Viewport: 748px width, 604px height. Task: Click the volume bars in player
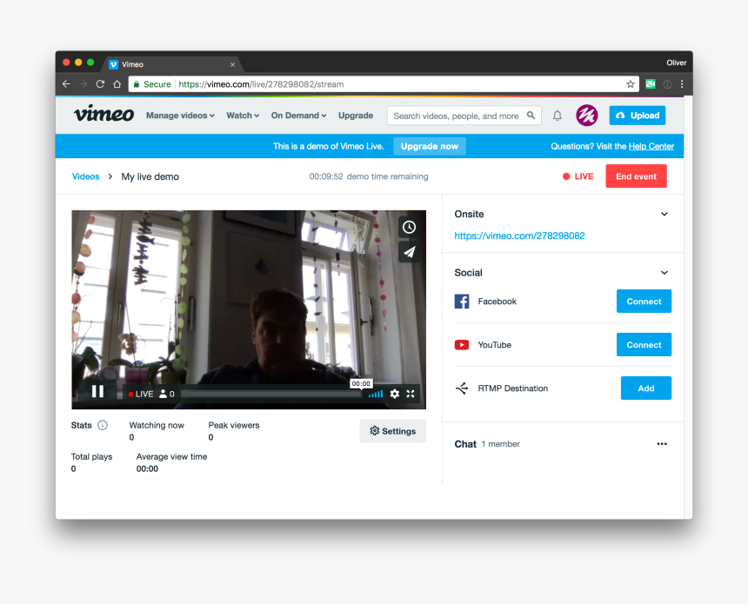point(376,394)
